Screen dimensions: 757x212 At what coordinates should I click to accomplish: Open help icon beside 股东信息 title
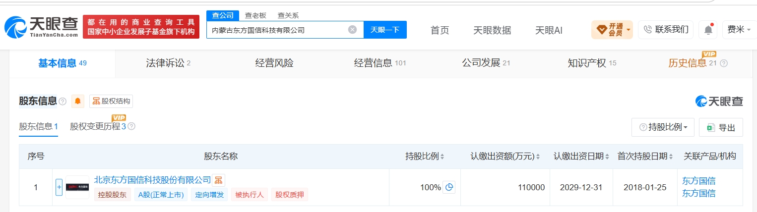click(x=63, y=101)
